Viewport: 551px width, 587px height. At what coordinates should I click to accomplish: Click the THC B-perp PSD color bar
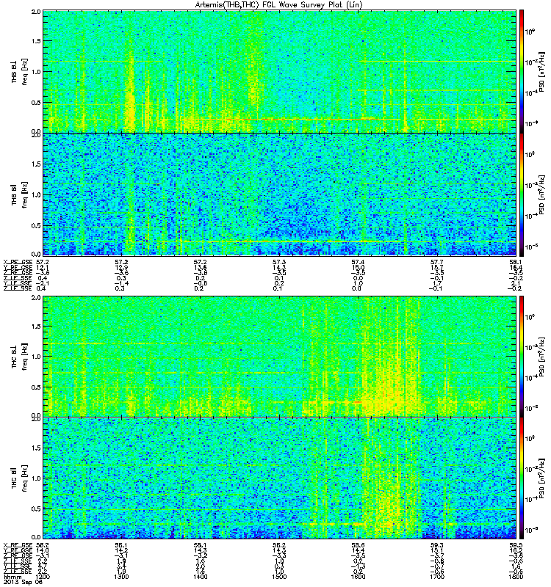coord(522,357)
